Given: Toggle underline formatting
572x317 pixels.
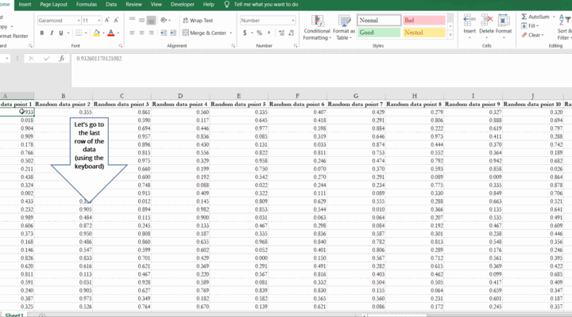Looking at the screenshot, I should tap(63, 33).
